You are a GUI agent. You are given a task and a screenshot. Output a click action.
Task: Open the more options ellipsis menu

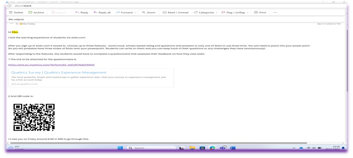click(x=275, y=13)
